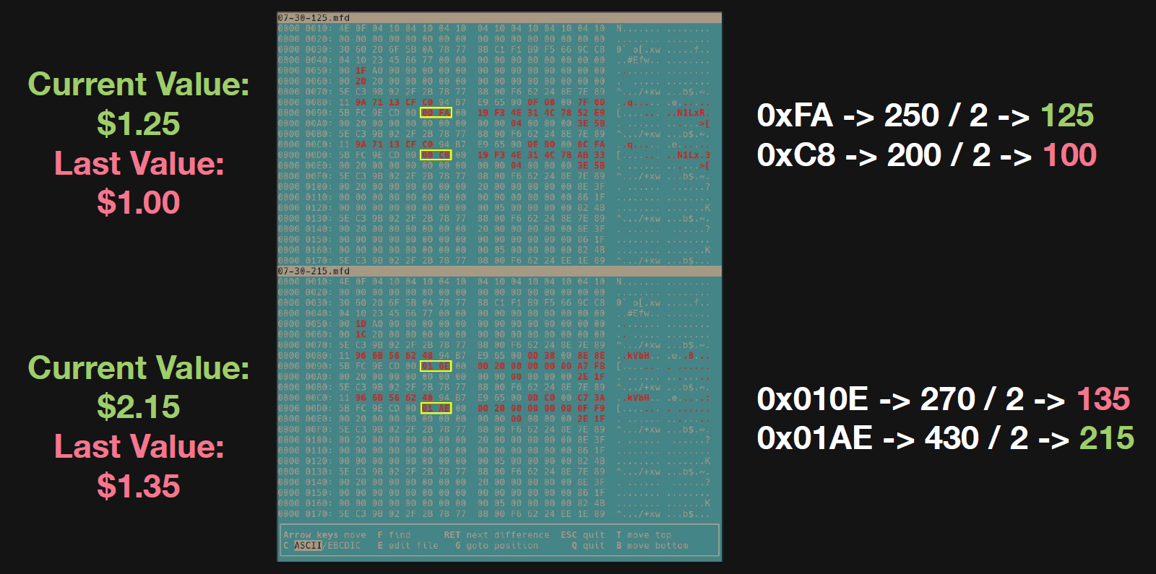The image size is (1156, 574).
Task: Click the 'T move top' help entry
Action: 644,535
